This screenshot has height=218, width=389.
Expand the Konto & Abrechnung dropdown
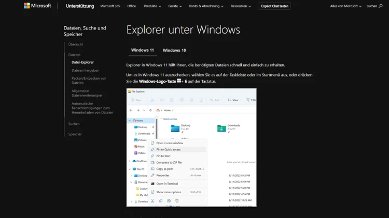pos(206,6)
